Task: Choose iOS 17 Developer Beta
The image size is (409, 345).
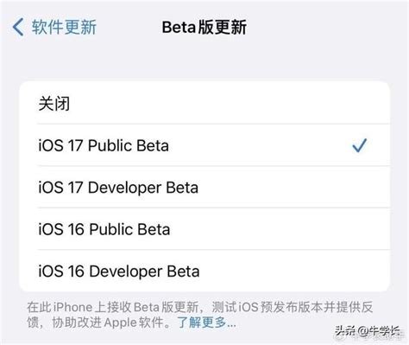Action: (x=204, y=188)
